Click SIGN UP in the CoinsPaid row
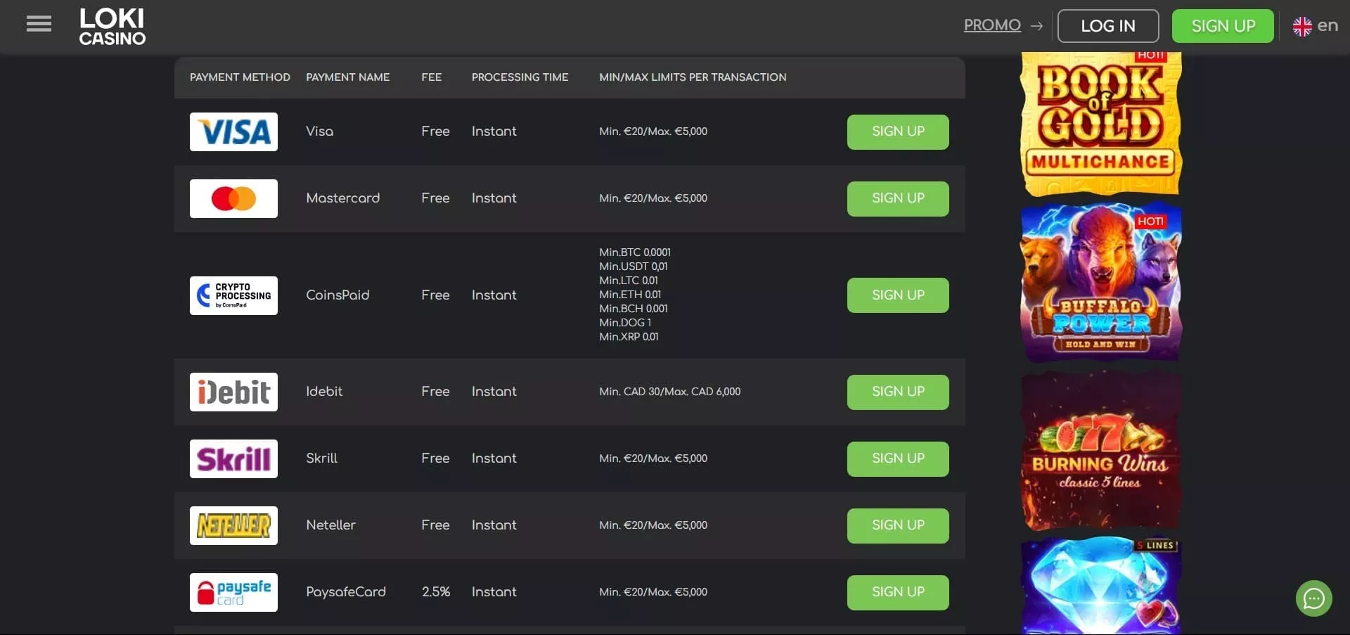Image resolution: width=1350 pixels, height=635 pixels. pyautogui.click(x=897, y=295)
